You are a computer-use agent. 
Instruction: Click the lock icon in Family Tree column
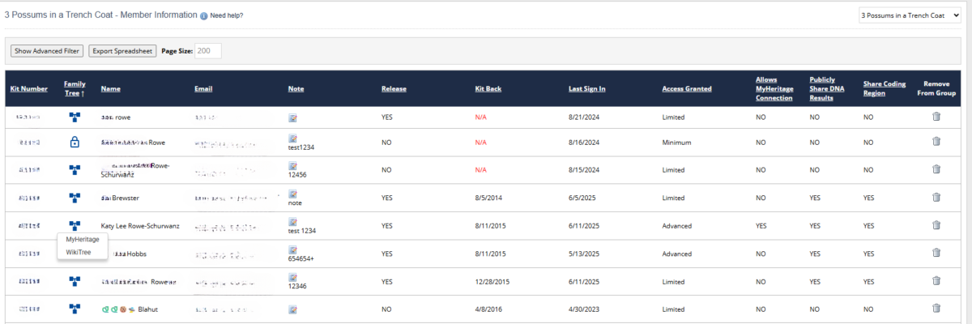pos(75,143)
